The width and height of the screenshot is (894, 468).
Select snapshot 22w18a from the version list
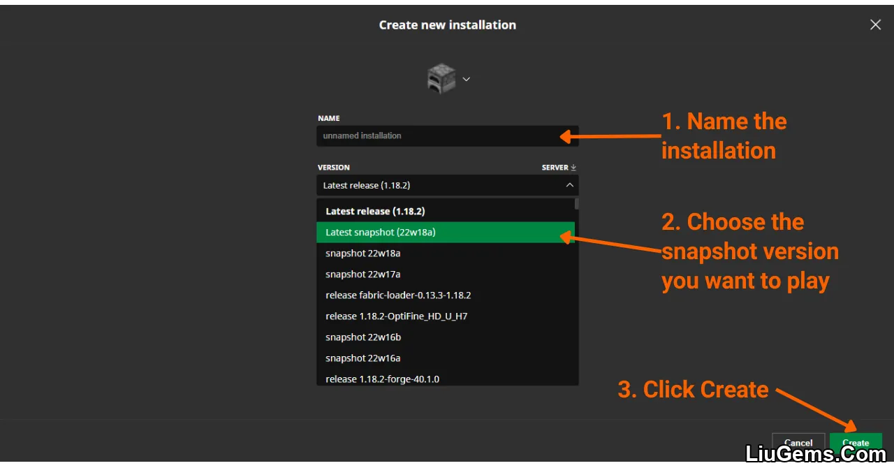pos(446,253)
